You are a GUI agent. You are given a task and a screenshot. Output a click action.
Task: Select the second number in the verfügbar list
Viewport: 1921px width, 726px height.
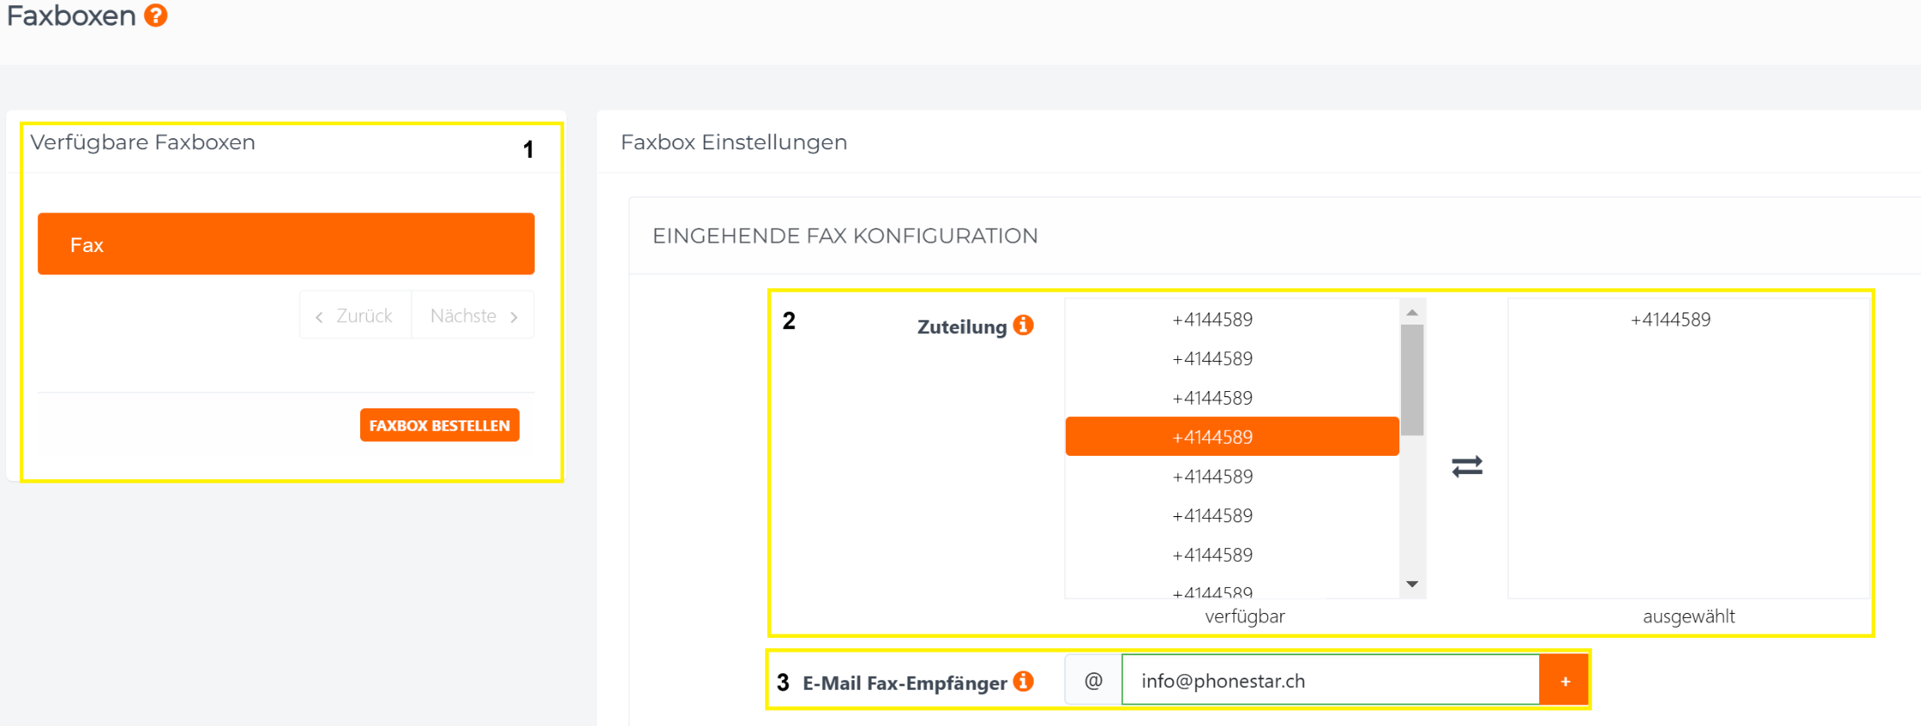pyautogui.click(x=1212, y=358)
